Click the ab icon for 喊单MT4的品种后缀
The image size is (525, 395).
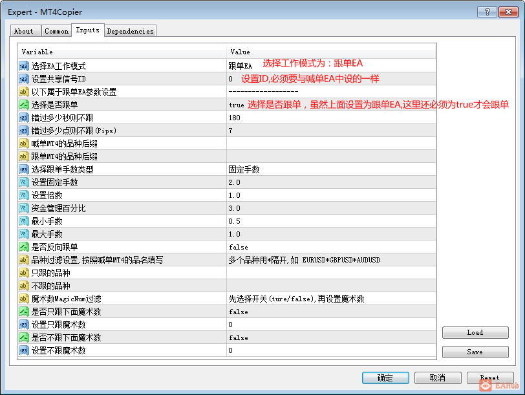pyautogui.click(x=23, y=143)
